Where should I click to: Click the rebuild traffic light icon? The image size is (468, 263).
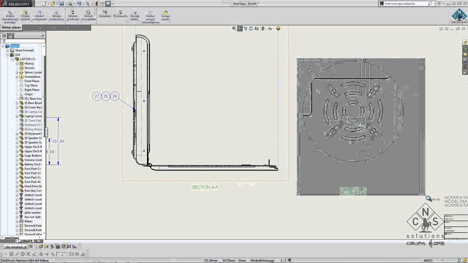pos(97,4)
